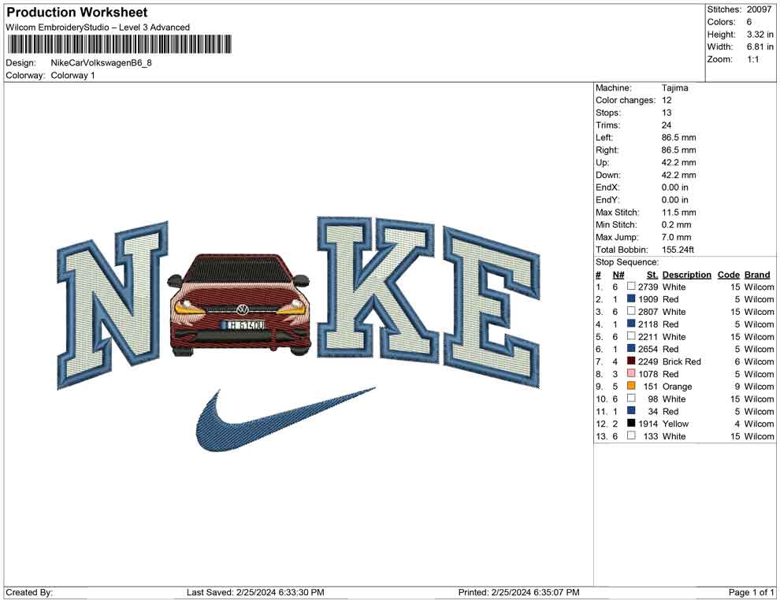Click the Total Bobbin value 155.24ft

click(678, 250)
